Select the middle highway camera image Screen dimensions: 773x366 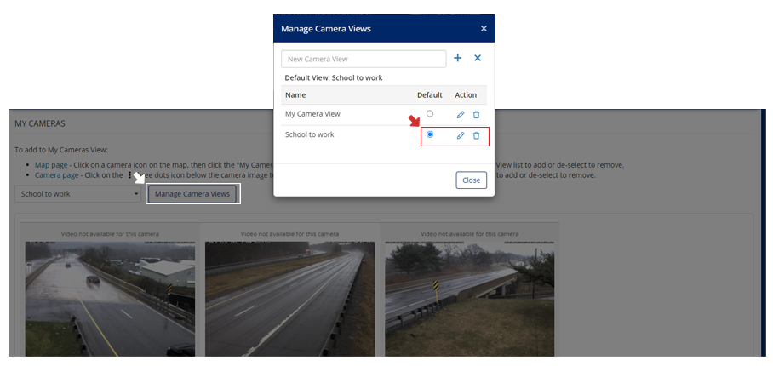(x=289, y=298)
